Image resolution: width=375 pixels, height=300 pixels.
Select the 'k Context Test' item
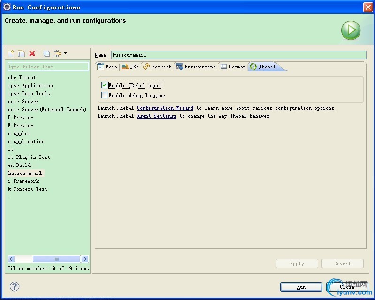point(28,189)
